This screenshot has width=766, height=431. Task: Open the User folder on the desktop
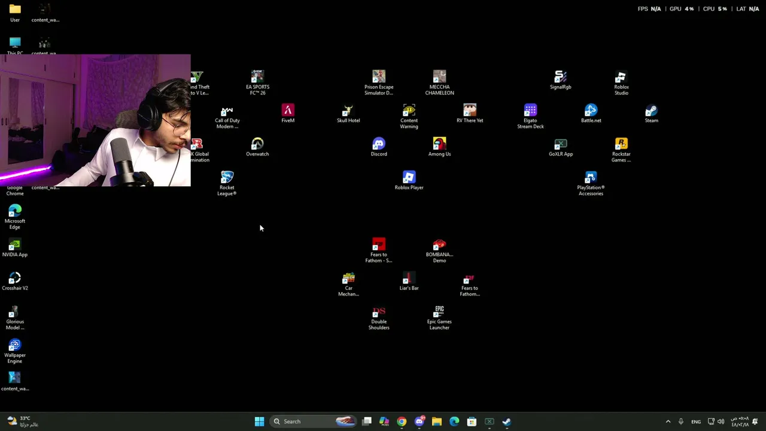(x=15, y=13)
